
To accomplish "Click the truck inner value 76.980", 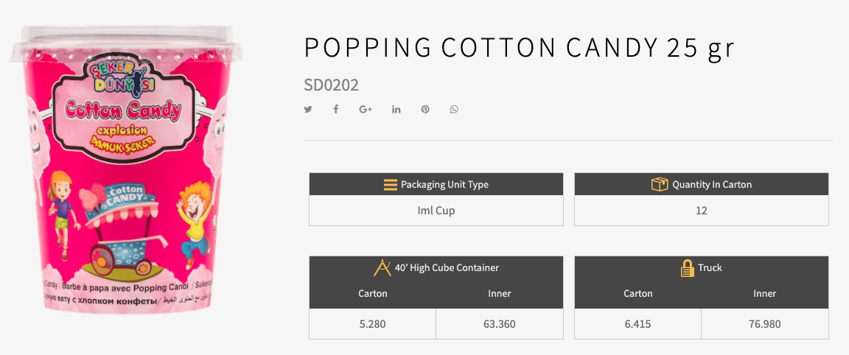I will [764, 324].
